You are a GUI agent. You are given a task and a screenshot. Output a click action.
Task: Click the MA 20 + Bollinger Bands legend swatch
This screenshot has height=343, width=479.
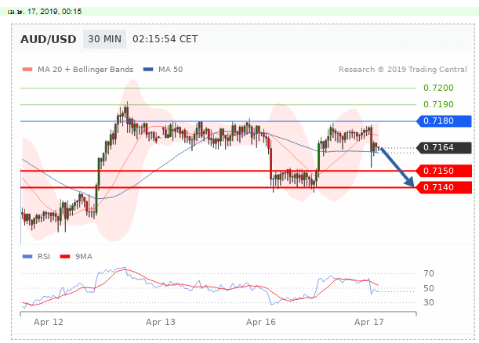click(x=27, y=70)
